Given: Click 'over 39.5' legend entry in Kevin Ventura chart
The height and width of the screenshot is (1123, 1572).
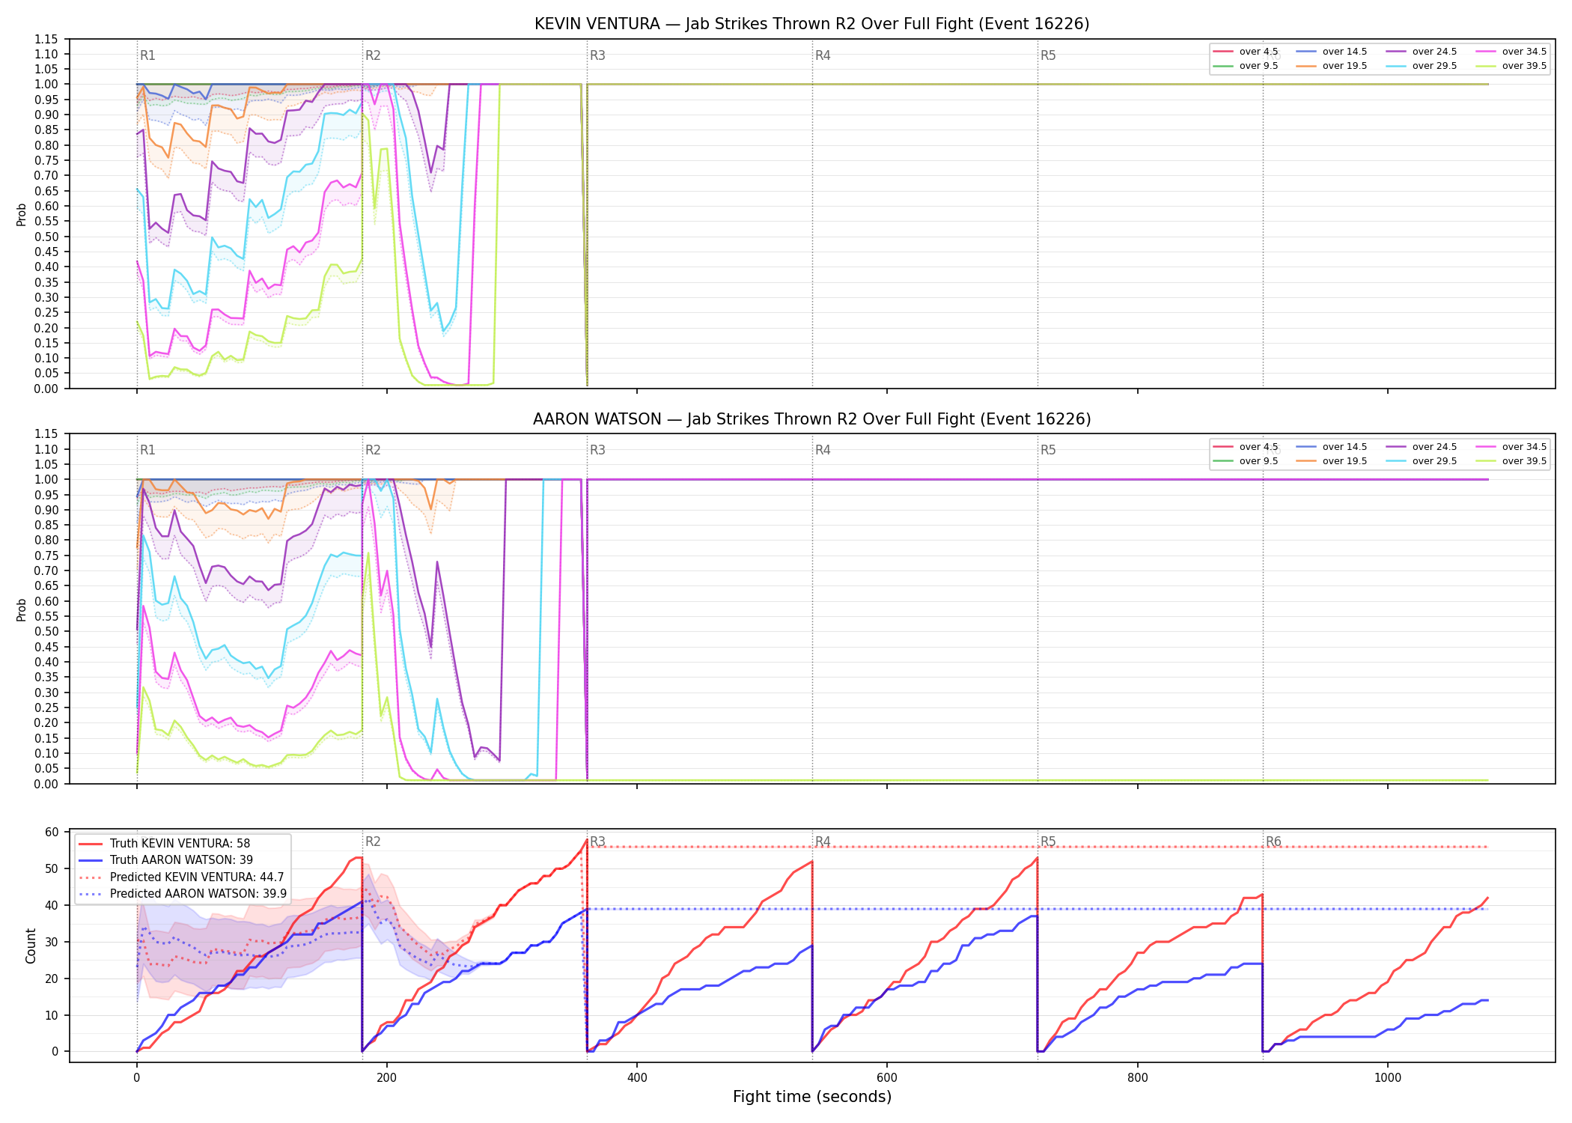Looking at the screenshot, I should click(x=1511, y=66).
